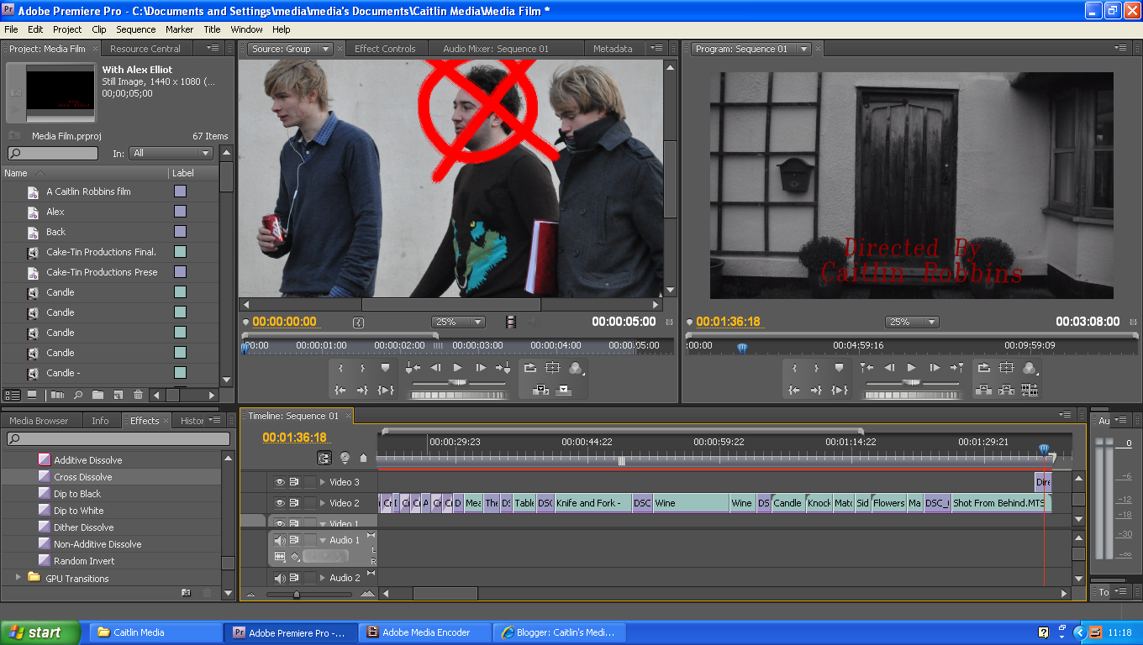The image size is (1143, 645).
Task: Play the clip in Source monitor
Action: (458, 368)
